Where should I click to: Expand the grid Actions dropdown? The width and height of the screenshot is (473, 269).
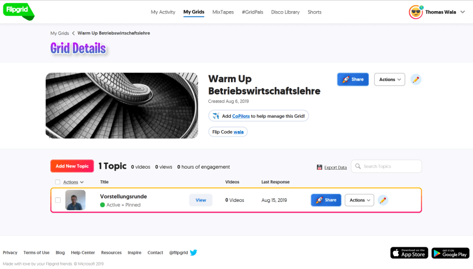(x=389, y=79)
